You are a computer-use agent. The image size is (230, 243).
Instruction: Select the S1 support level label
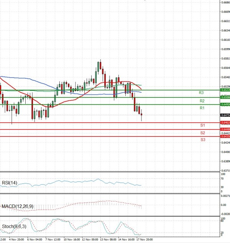click(202, 125)
